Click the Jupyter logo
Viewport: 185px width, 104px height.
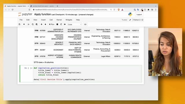(x=25, y=14)
